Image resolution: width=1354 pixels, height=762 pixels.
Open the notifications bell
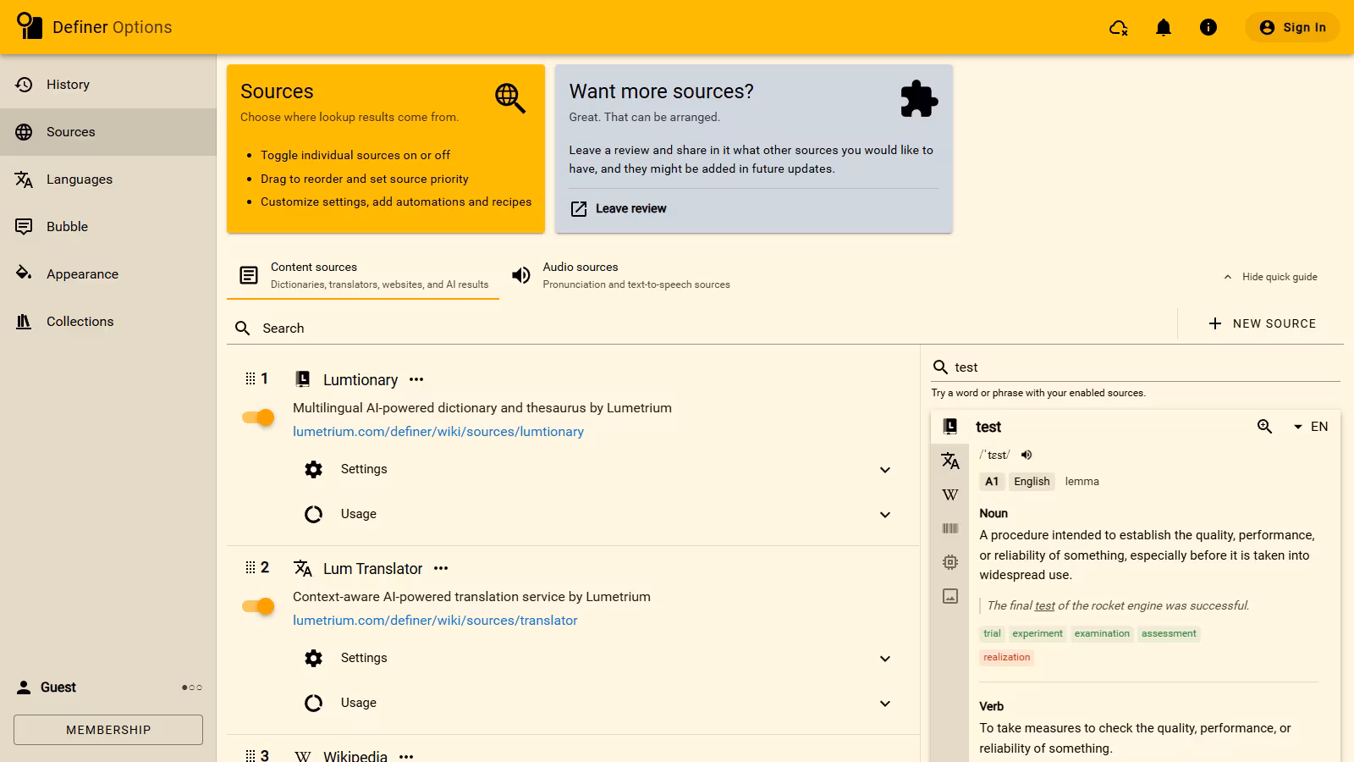click(1164, 28)
